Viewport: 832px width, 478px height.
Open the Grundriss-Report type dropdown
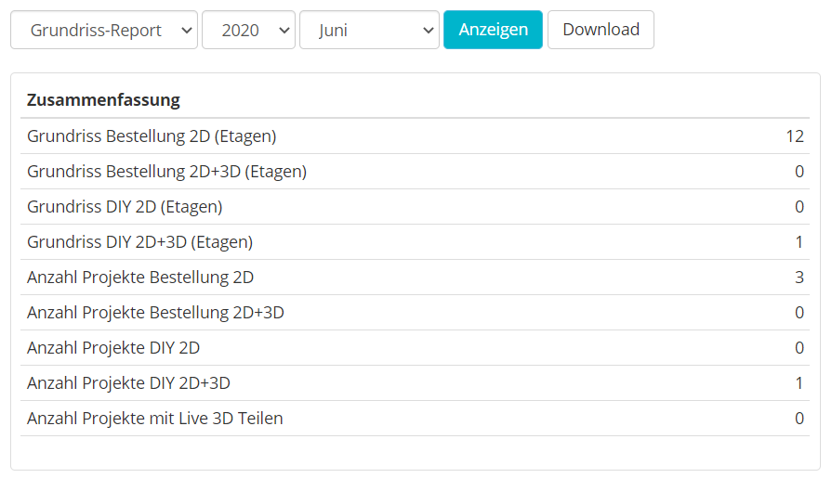[x=104, y=30]
